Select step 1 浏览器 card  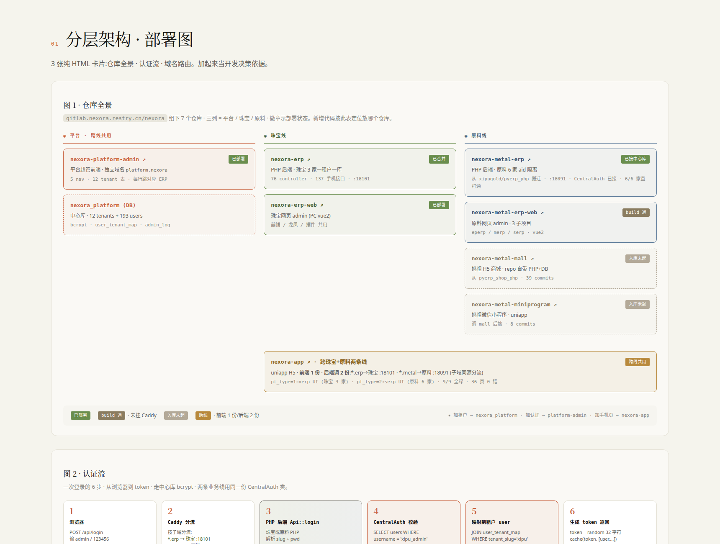click(110, 522)
